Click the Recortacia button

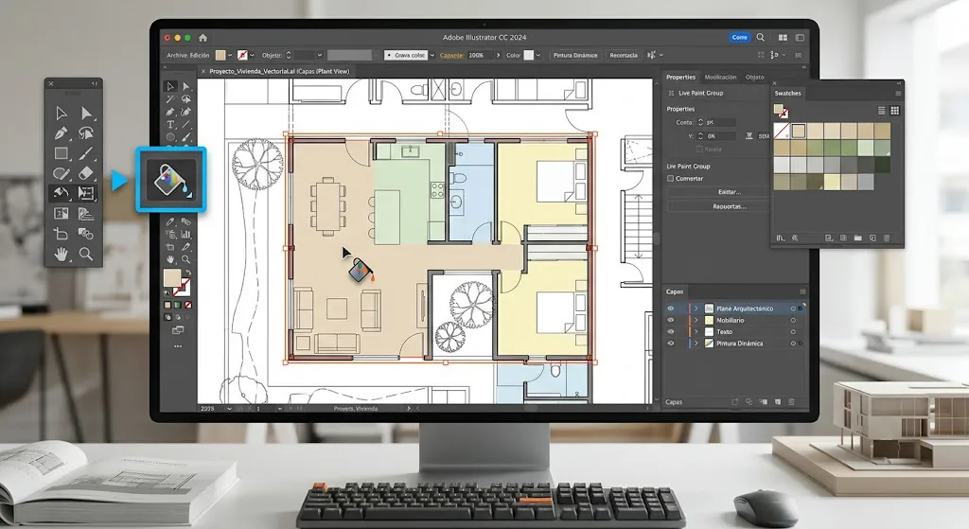pos(624,55)
